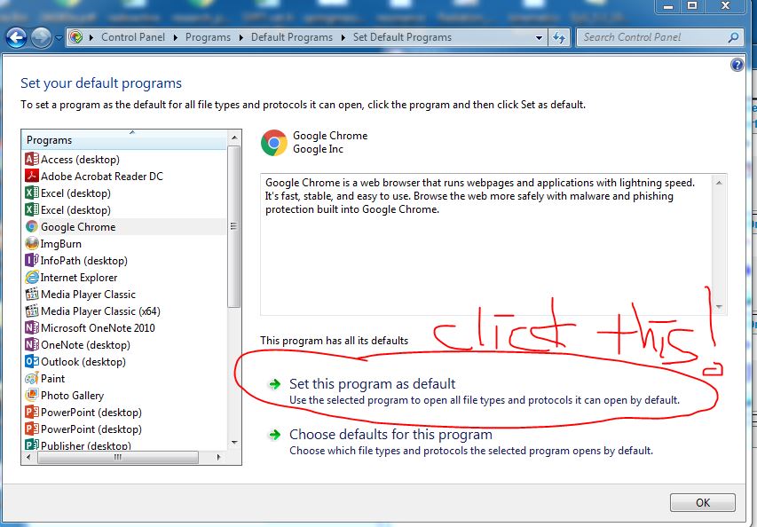Click the Set Default Programs breadcrumb

pyautogui.click(x=402, y=37)
